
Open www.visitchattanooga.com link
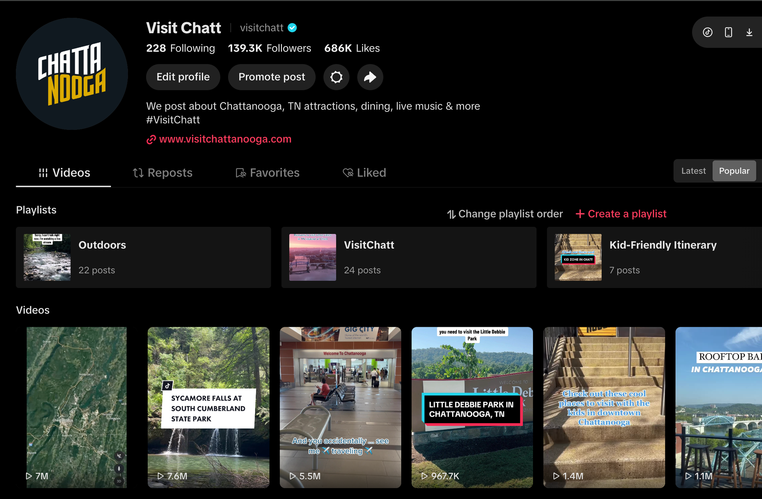[x=225, y=139]
